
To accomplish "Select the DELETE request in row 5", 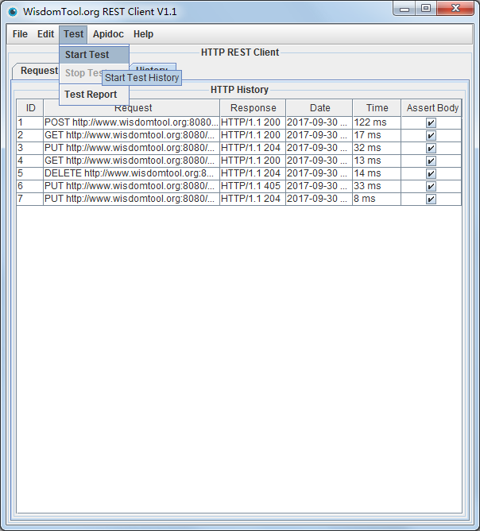I will 131,173.
